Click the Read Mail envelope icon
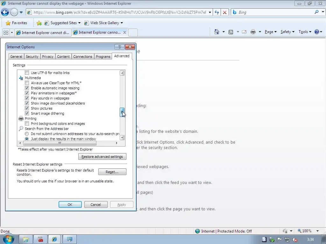This screenshot has width=326, height=244. click(x=244, y=32)
